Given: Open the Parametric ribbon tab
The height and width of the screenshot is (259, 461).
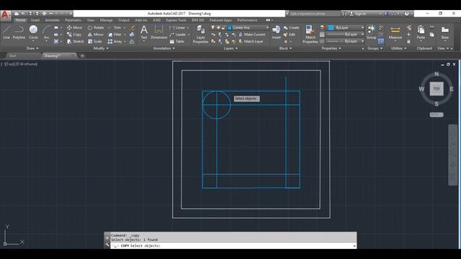Looking at the screenshot, I should [73, 20].
